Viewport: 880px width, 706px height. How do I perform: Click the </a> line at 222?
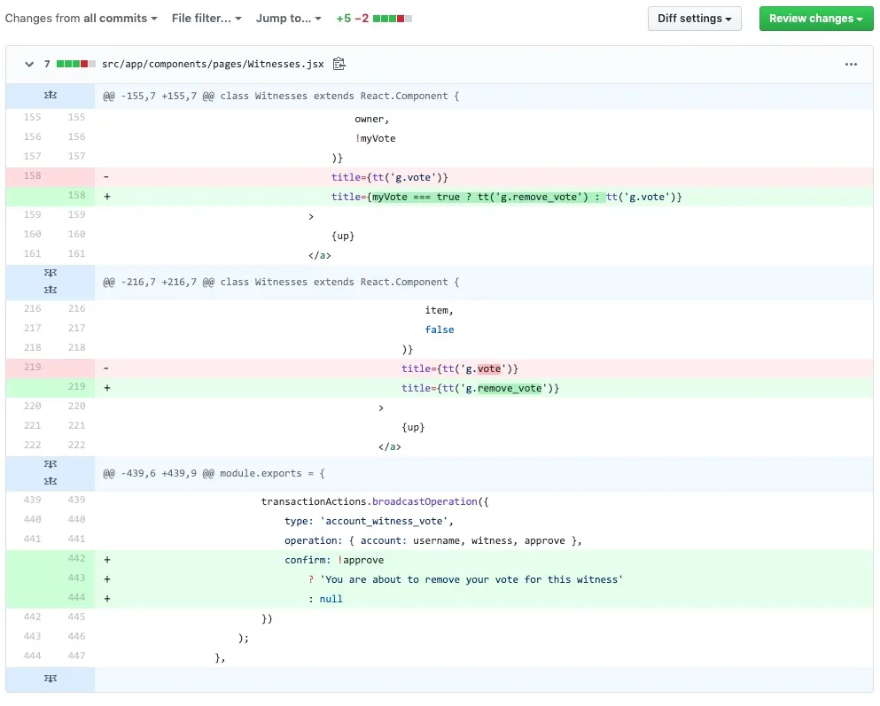[x=390, y=447]
